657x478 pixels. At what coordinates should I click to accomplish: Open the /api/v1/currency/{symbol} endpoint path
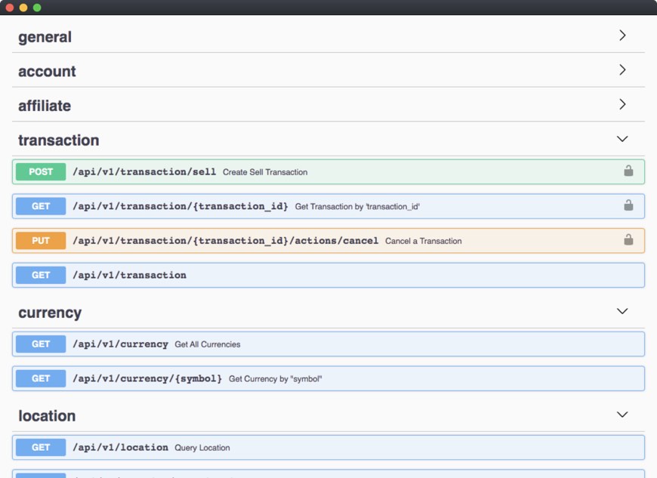point(147,378)
